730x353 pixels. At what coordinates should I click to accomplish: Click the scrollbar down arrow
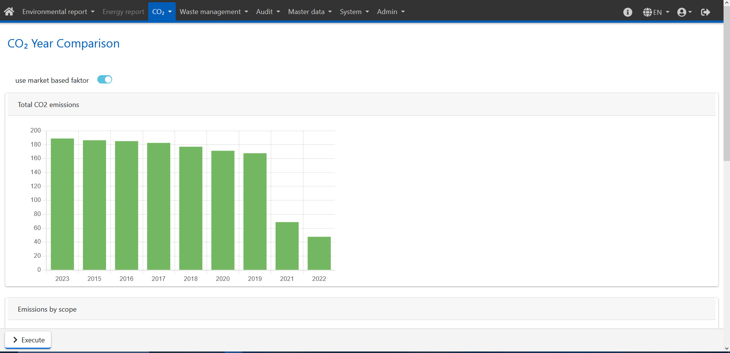pos(727,348)
